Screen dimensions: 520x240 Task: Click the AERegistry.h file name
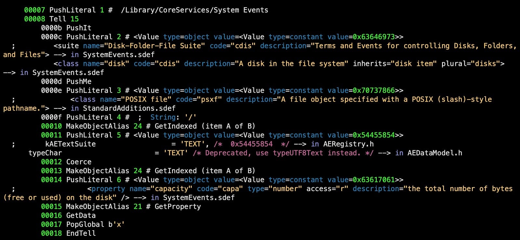coord(348,144)
